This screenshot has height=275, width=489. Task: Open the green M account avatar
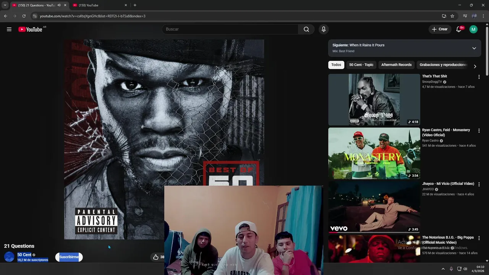(x=473, y=29)
